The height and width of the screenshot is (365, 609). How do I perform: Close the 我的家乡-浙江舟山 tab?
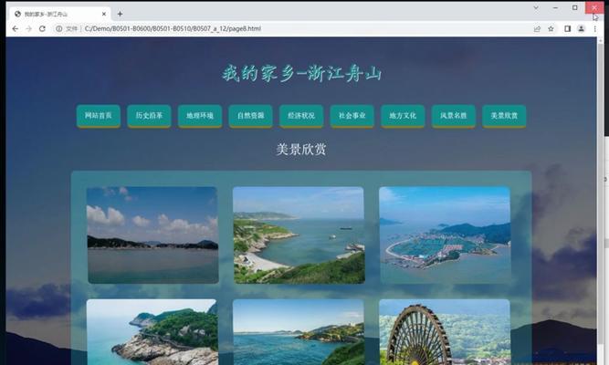(x=104, y=14)
